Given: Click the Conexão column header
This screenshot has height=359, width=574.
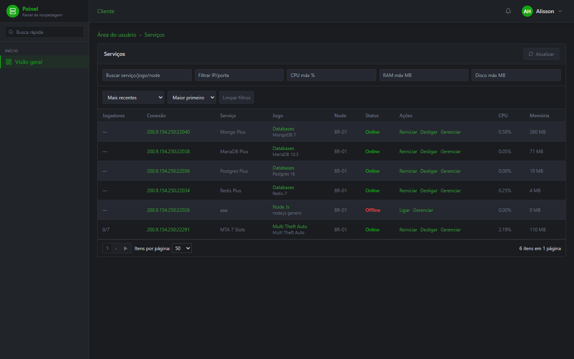Looking at the screenshot, I should [156, 115].
